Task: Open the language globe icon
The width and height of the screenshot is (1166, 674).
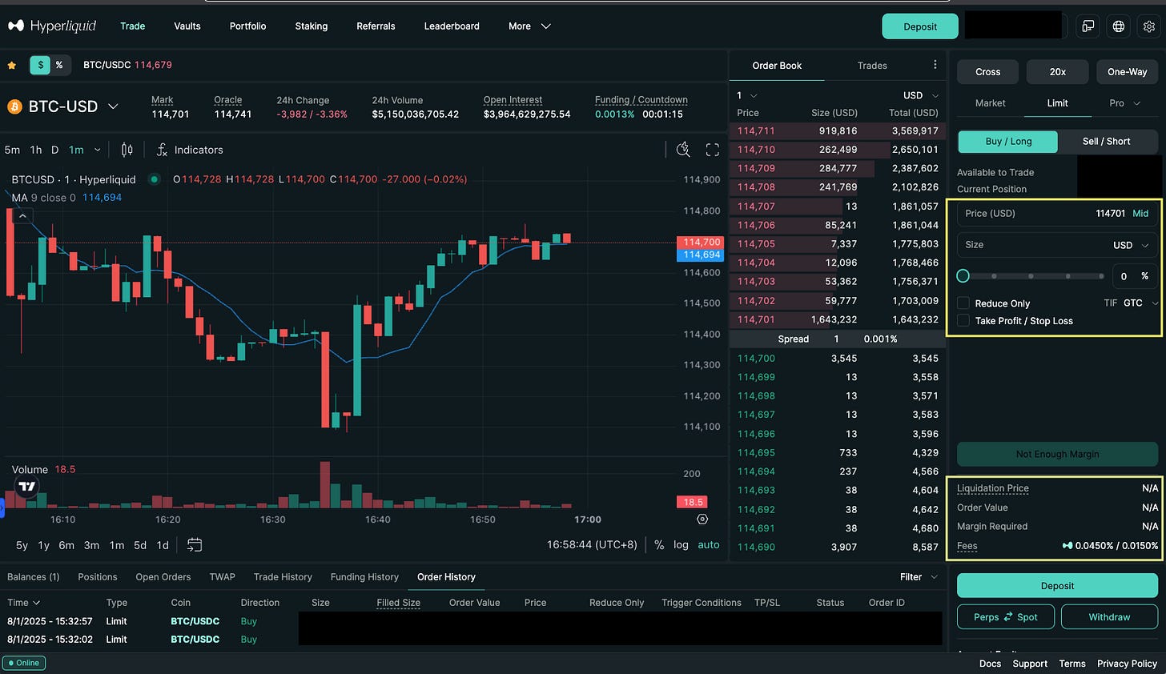Action: [1119, 26]
